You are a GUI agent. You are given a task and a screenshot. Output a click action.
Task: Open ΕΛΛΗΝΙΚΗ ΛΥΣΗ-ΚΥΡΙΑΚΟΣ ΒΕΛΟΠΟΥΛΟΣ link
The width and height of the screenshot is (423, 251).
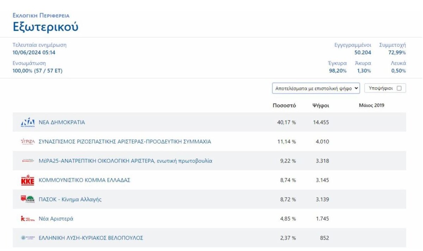tap(91, 238)
